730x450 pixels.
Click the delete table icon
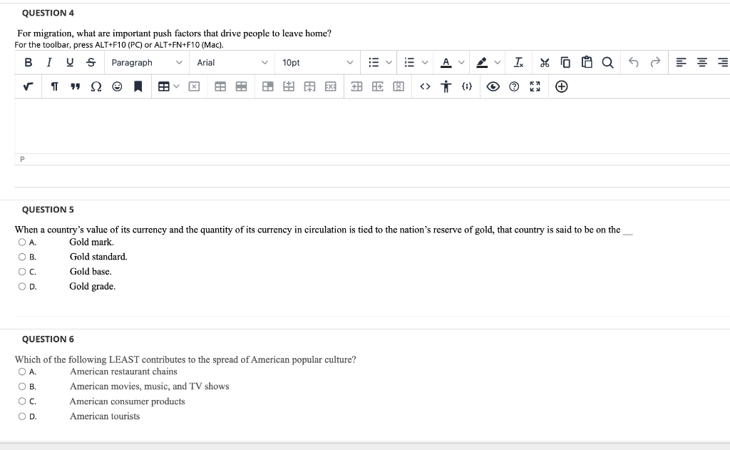(194, 86)
